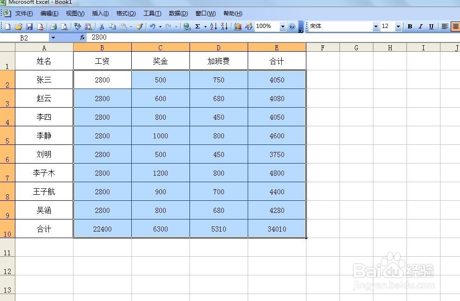Toggle Bold formatting
This screenshot has width=460, height=301.
(x=410, y=27)
